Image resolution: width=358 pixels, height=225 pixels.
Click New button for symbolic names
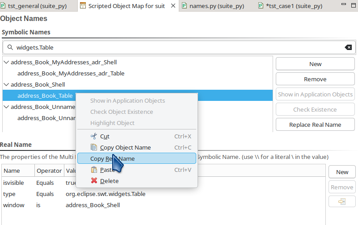[315, 64]
